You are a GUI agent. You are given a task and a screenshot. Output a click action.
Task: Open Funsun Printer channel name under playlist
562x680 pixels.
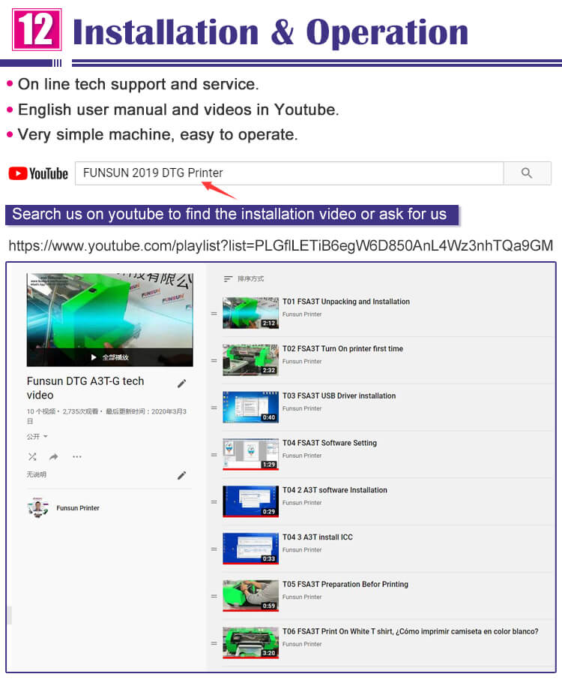click(x=78, y=508)
